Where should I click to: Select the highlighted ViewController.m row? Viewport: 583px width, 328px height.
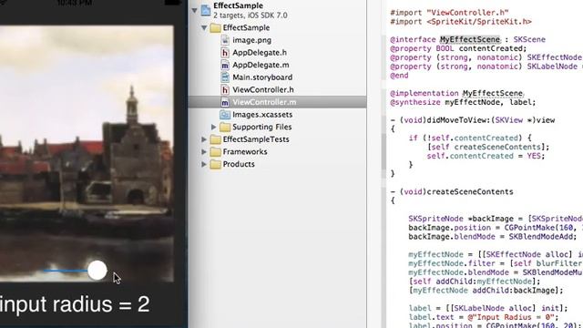[277, 102]
